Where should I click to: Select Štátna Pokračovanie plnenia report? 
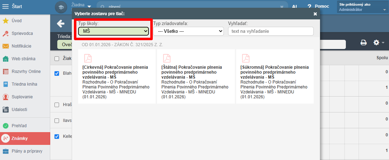pos(196,76)
